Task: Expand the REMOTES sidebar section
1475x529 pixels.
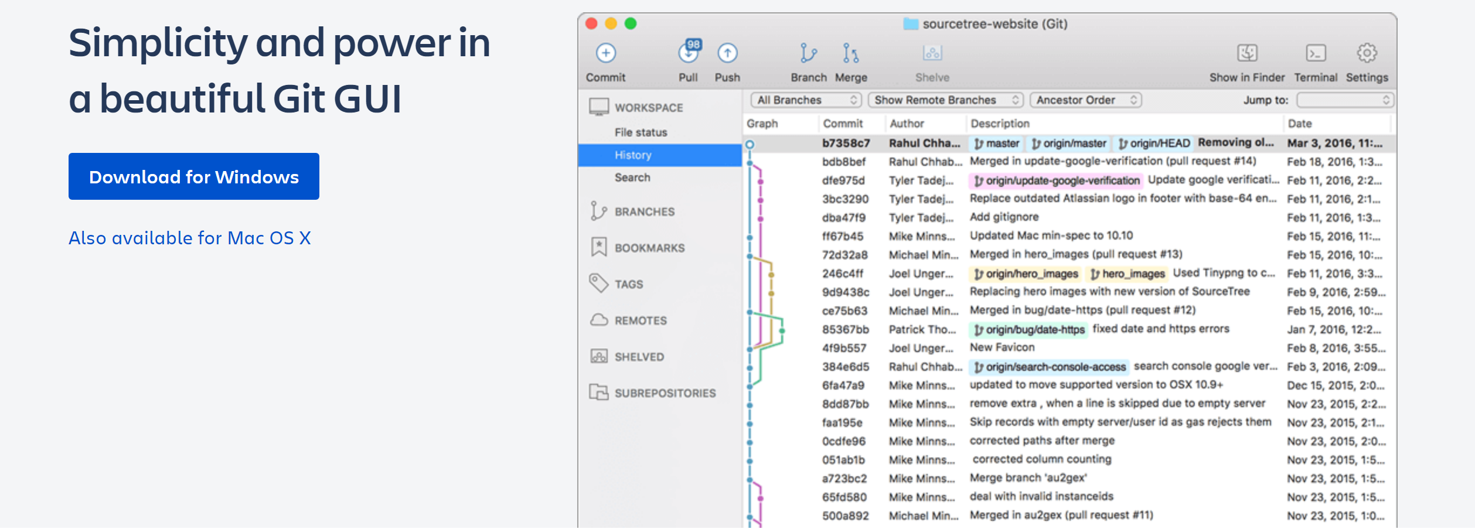Action: click(x=641, y=320)
